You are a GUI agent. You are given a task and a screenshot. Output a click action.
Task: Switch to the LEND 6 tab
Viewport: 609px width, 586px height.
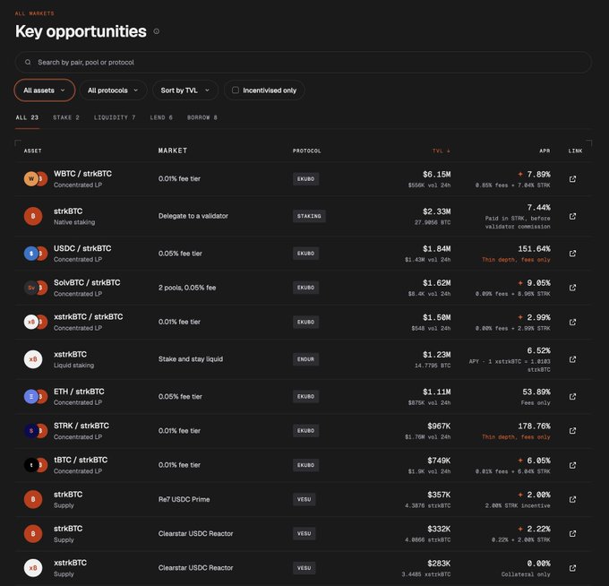pyautogui.click(x=161, y=117)
